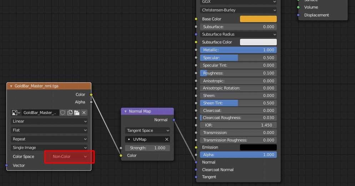
Task: Click the Sheen value field
Action: pos(239,95)
